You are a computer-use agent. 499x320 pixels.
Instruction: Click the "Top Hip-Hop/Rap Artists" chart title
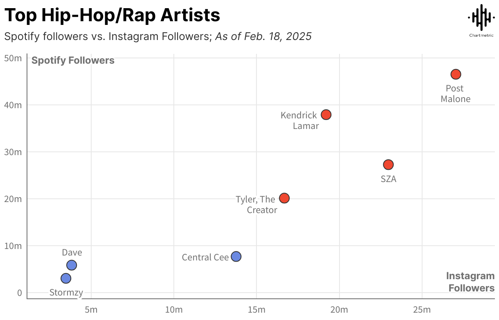(112, 16)
